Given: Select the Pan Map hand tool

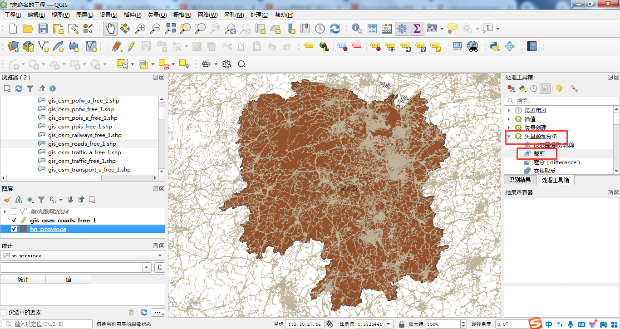Looking at the screenshot, I should 110,29.
